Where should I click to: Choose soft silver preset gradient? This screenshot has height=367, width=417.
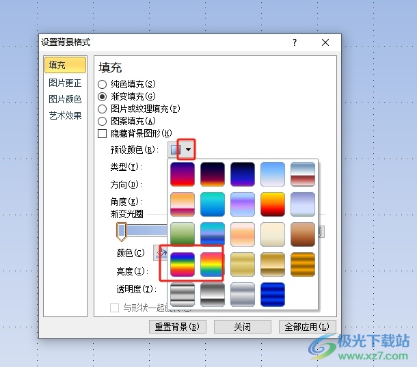(243, 295)
